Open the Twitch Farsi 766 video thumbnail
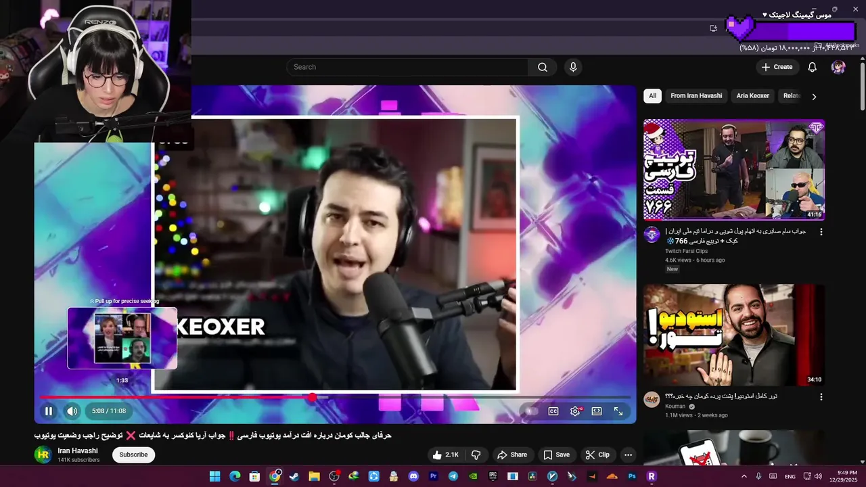This screenshot has height=487, width=866. [734, 170]
